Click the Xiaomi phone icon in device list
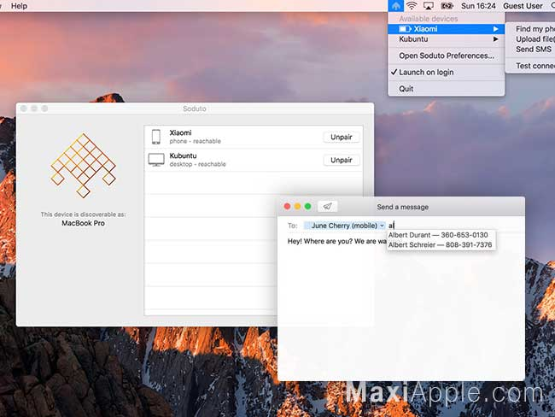This screenshot has height=417, width=555. pyautogui.click(x=155, y=137)
